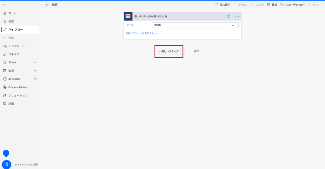Open フロー チェッカー

(292, 5)
